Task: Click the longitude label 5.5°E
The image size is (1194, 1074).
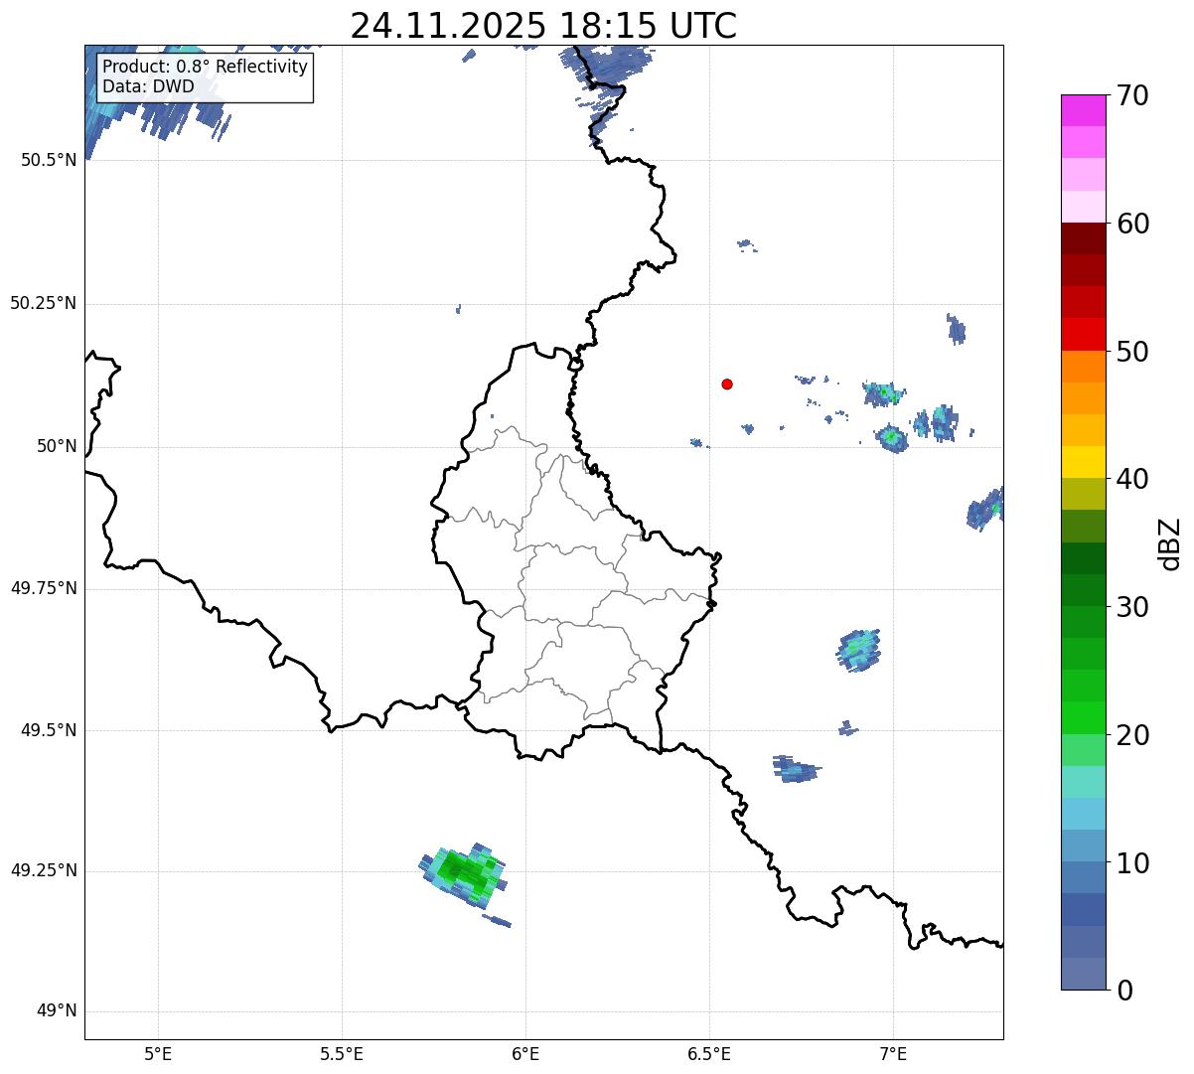Action: click(x=342, y=1053)
